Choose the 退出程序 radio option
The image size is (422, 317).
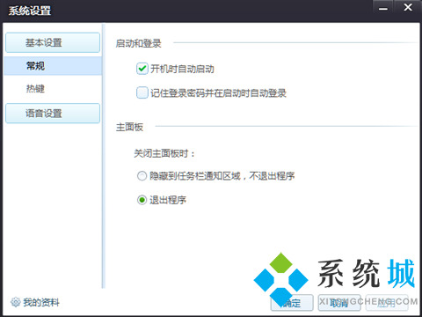point(142,200)
